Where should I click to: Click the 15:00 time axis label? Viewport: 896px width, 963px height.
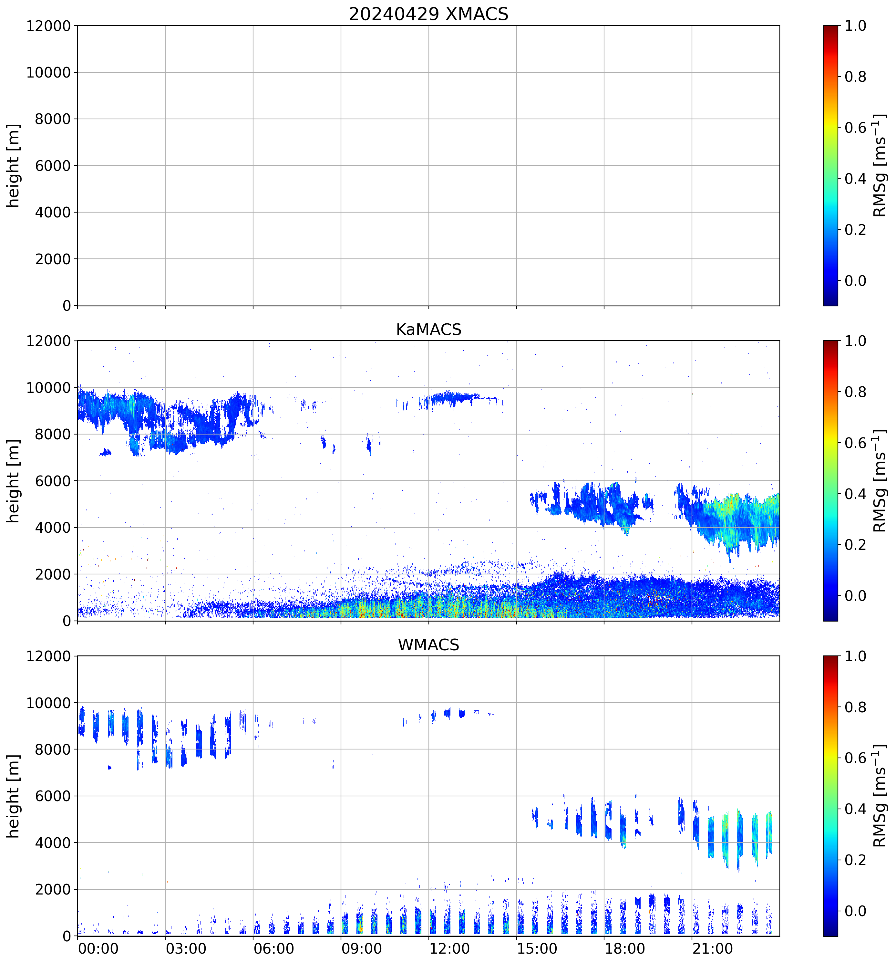537,948
